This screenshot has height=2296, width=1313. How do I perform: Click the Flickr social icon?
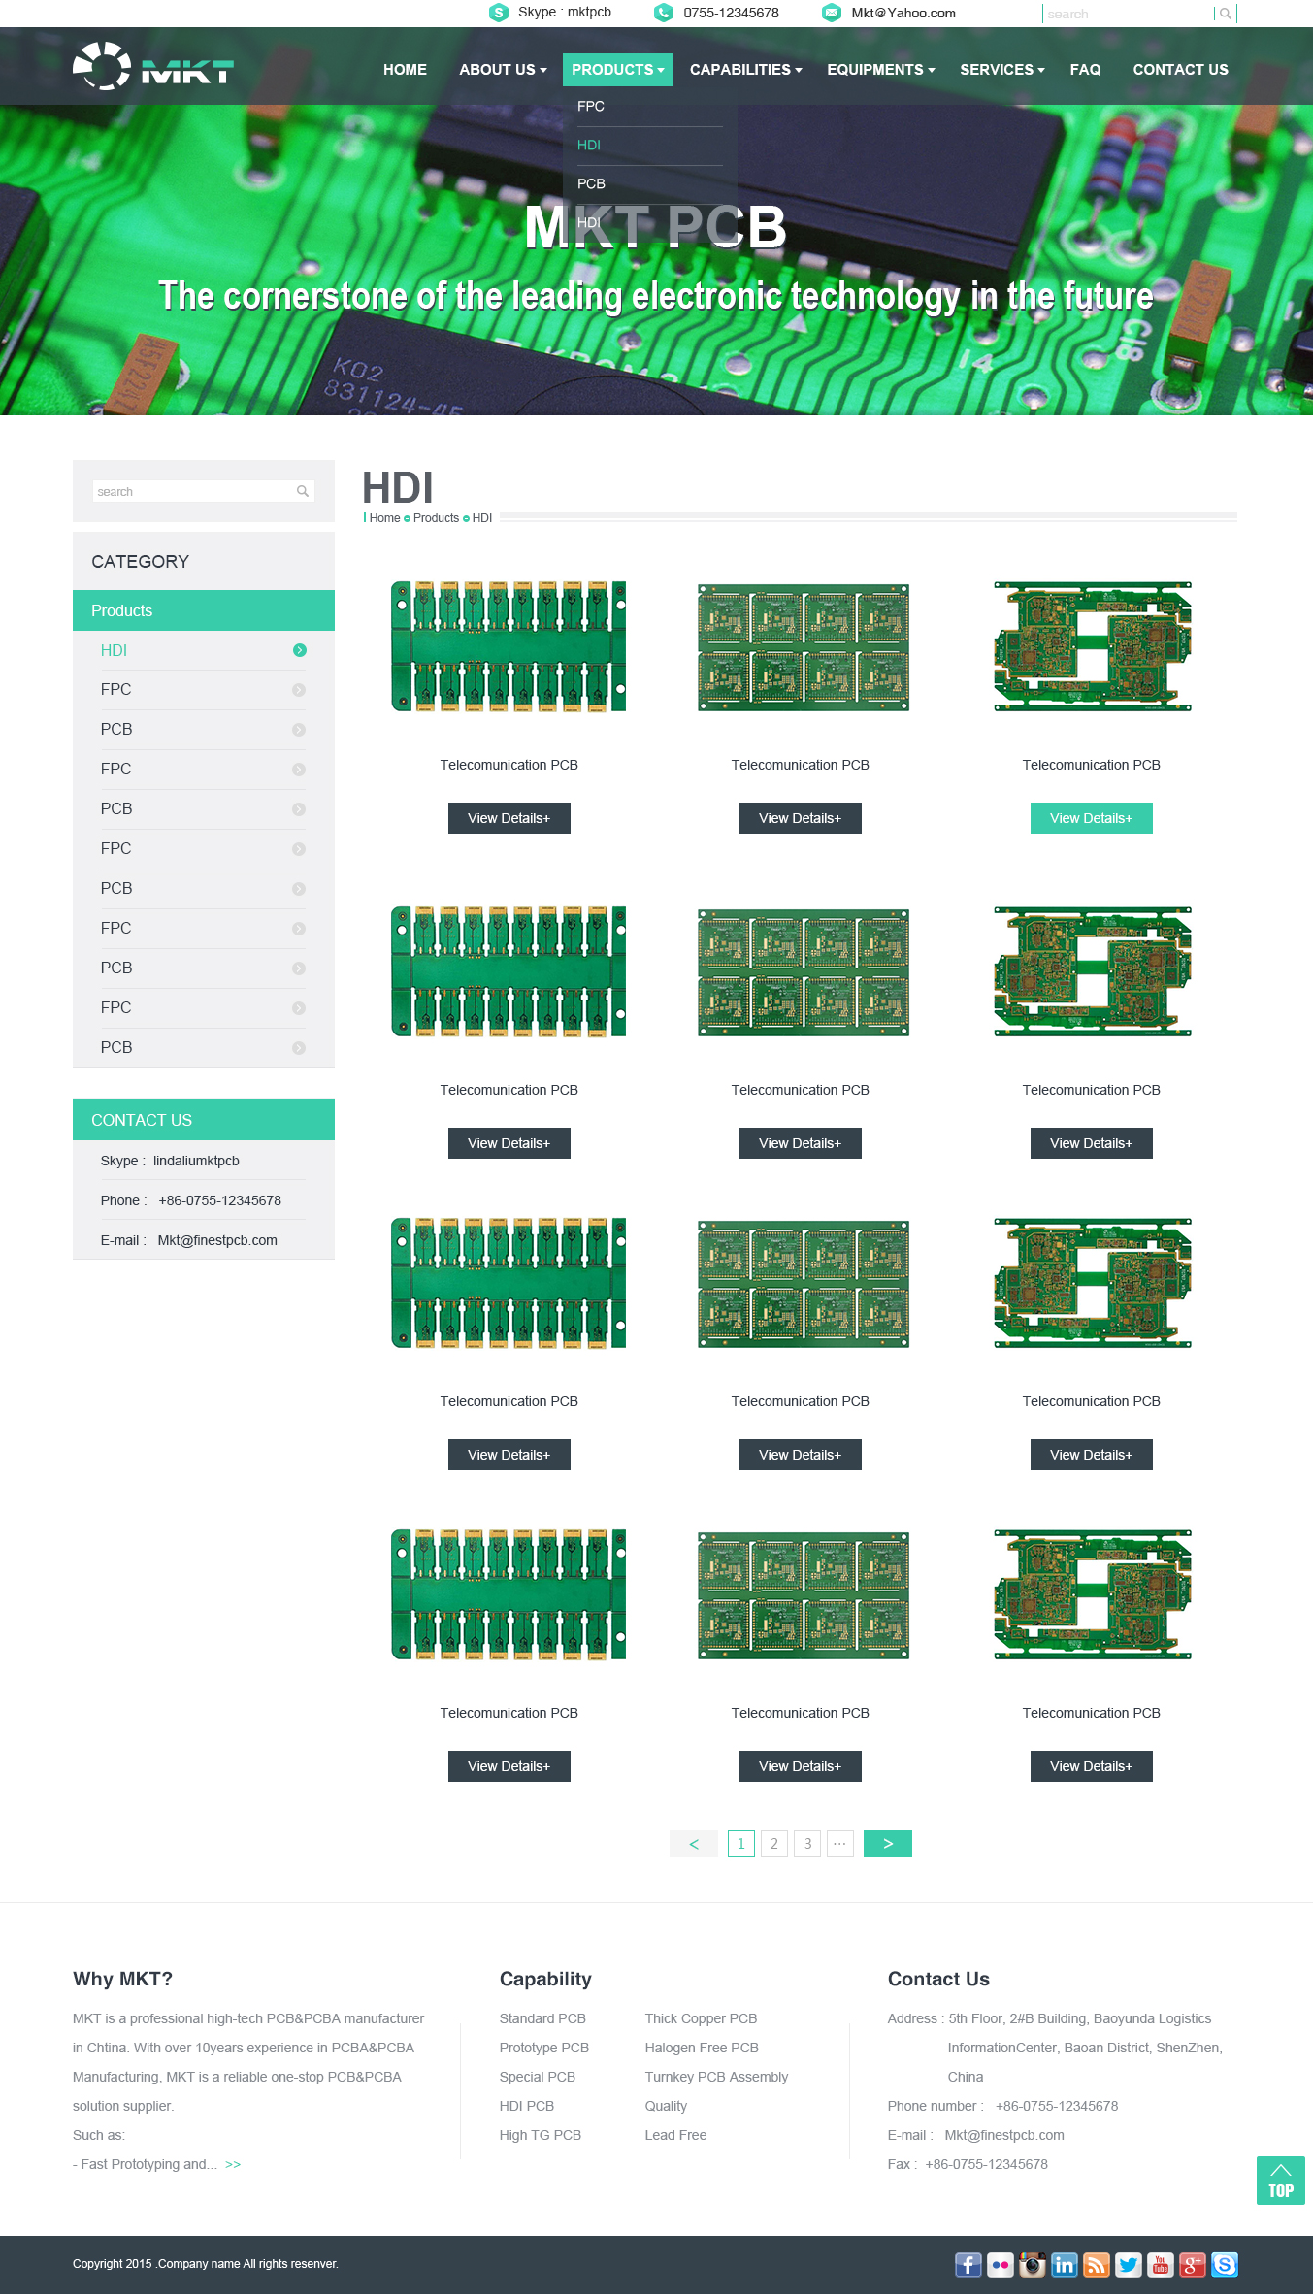point(1000,2265)
